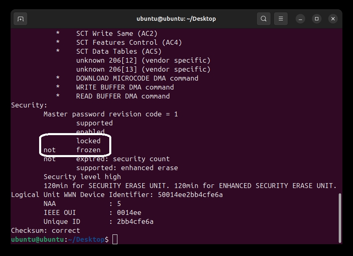Click the IEEE OUI value 0014ee
Screen dimensions: 353x256
point(129,212)
